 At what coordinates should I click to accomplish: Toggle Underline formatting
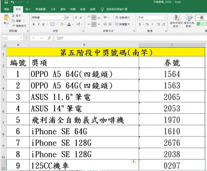pos(43,24)
